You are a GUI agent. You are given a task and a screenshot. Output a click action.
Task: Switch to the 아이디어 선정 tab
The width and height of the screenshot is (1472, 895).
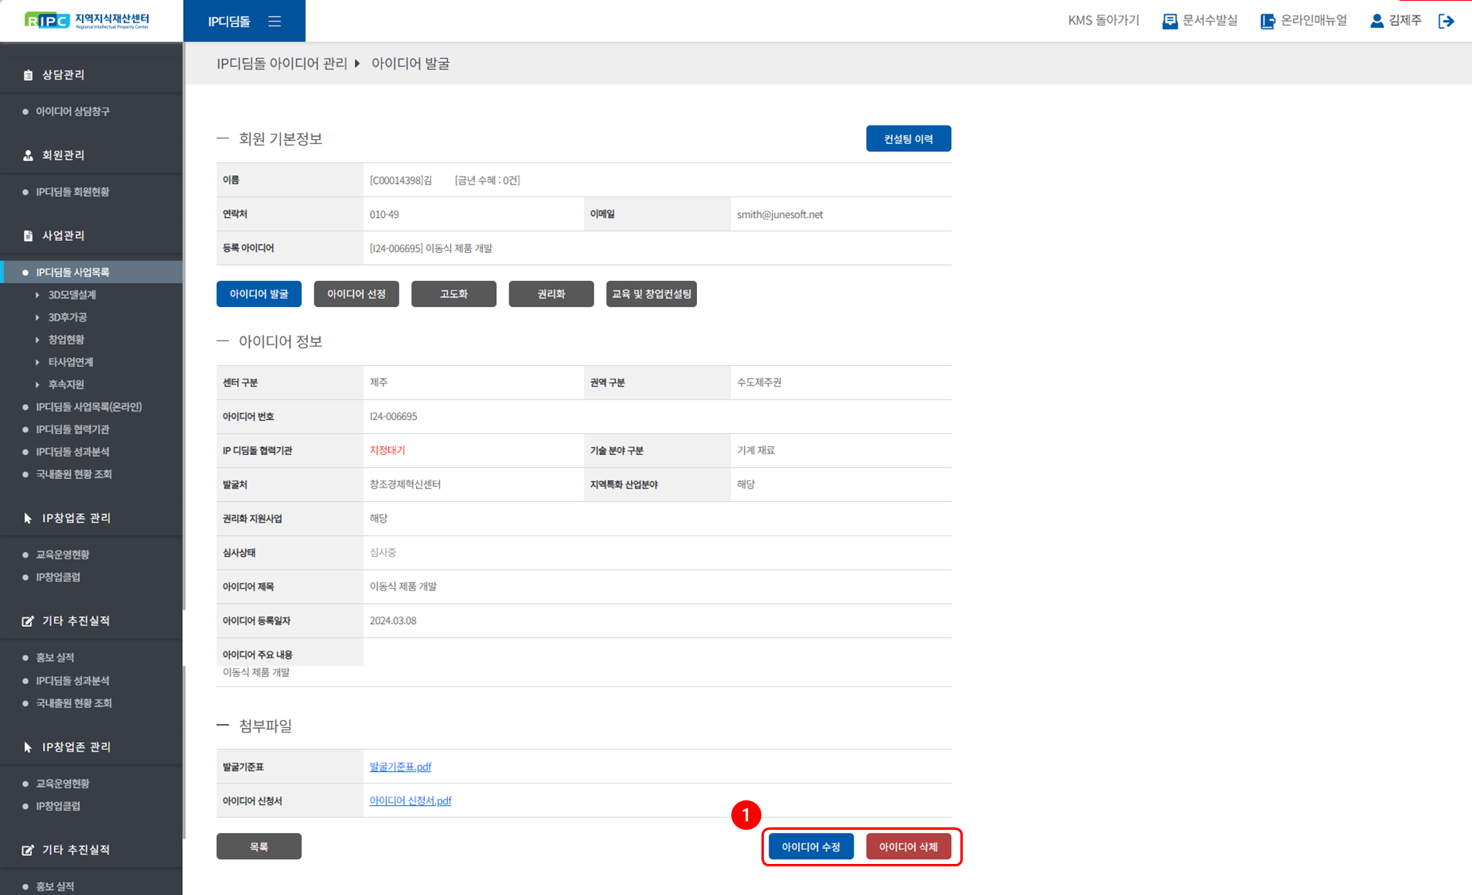pyautogui.click(x=356, y=294)
